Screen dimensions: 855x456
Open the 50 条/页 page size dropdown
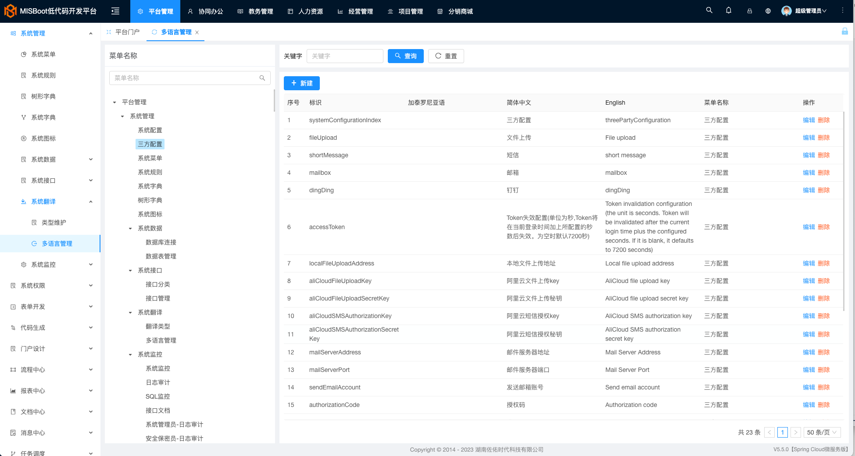(822, 432)
